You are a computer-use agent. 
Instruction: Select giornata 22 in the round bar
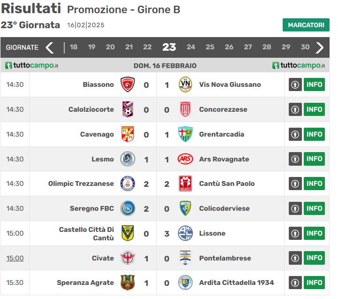click(147, 47)
